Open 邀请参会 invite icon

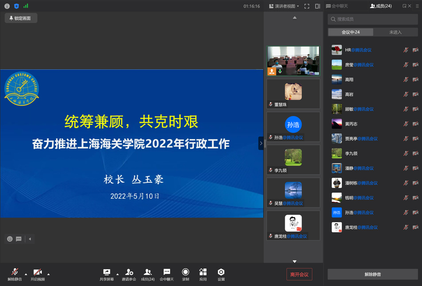click(129, 272)
